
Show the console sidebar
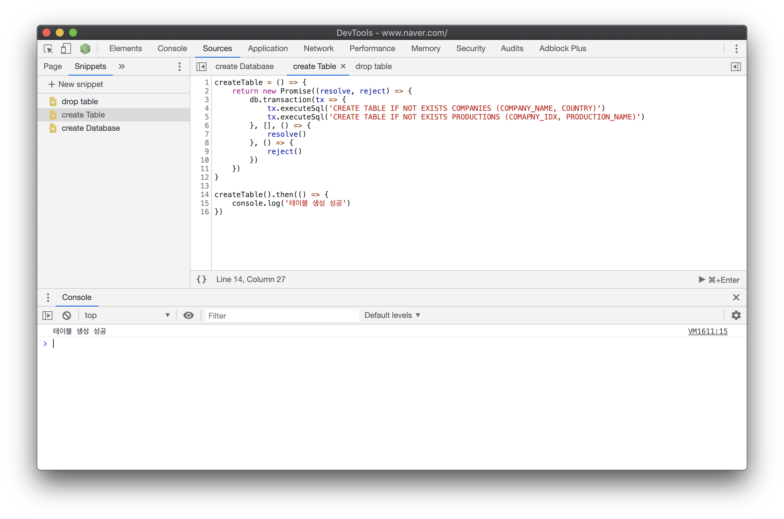point(47,316)
